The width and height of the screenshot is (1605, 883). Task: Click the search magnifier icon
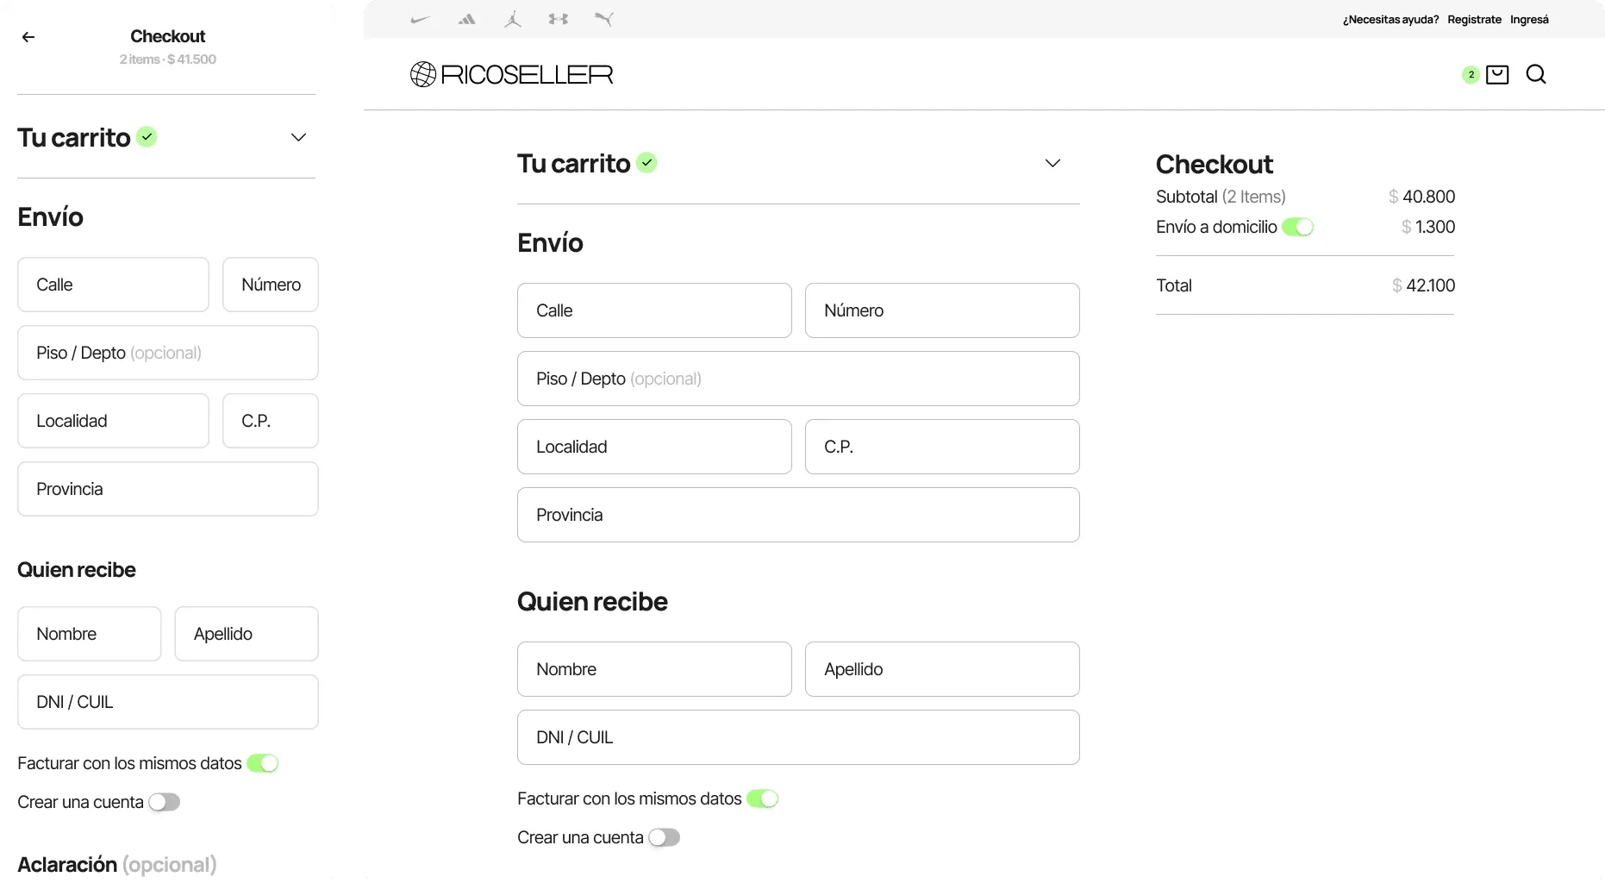point(1536,75)
